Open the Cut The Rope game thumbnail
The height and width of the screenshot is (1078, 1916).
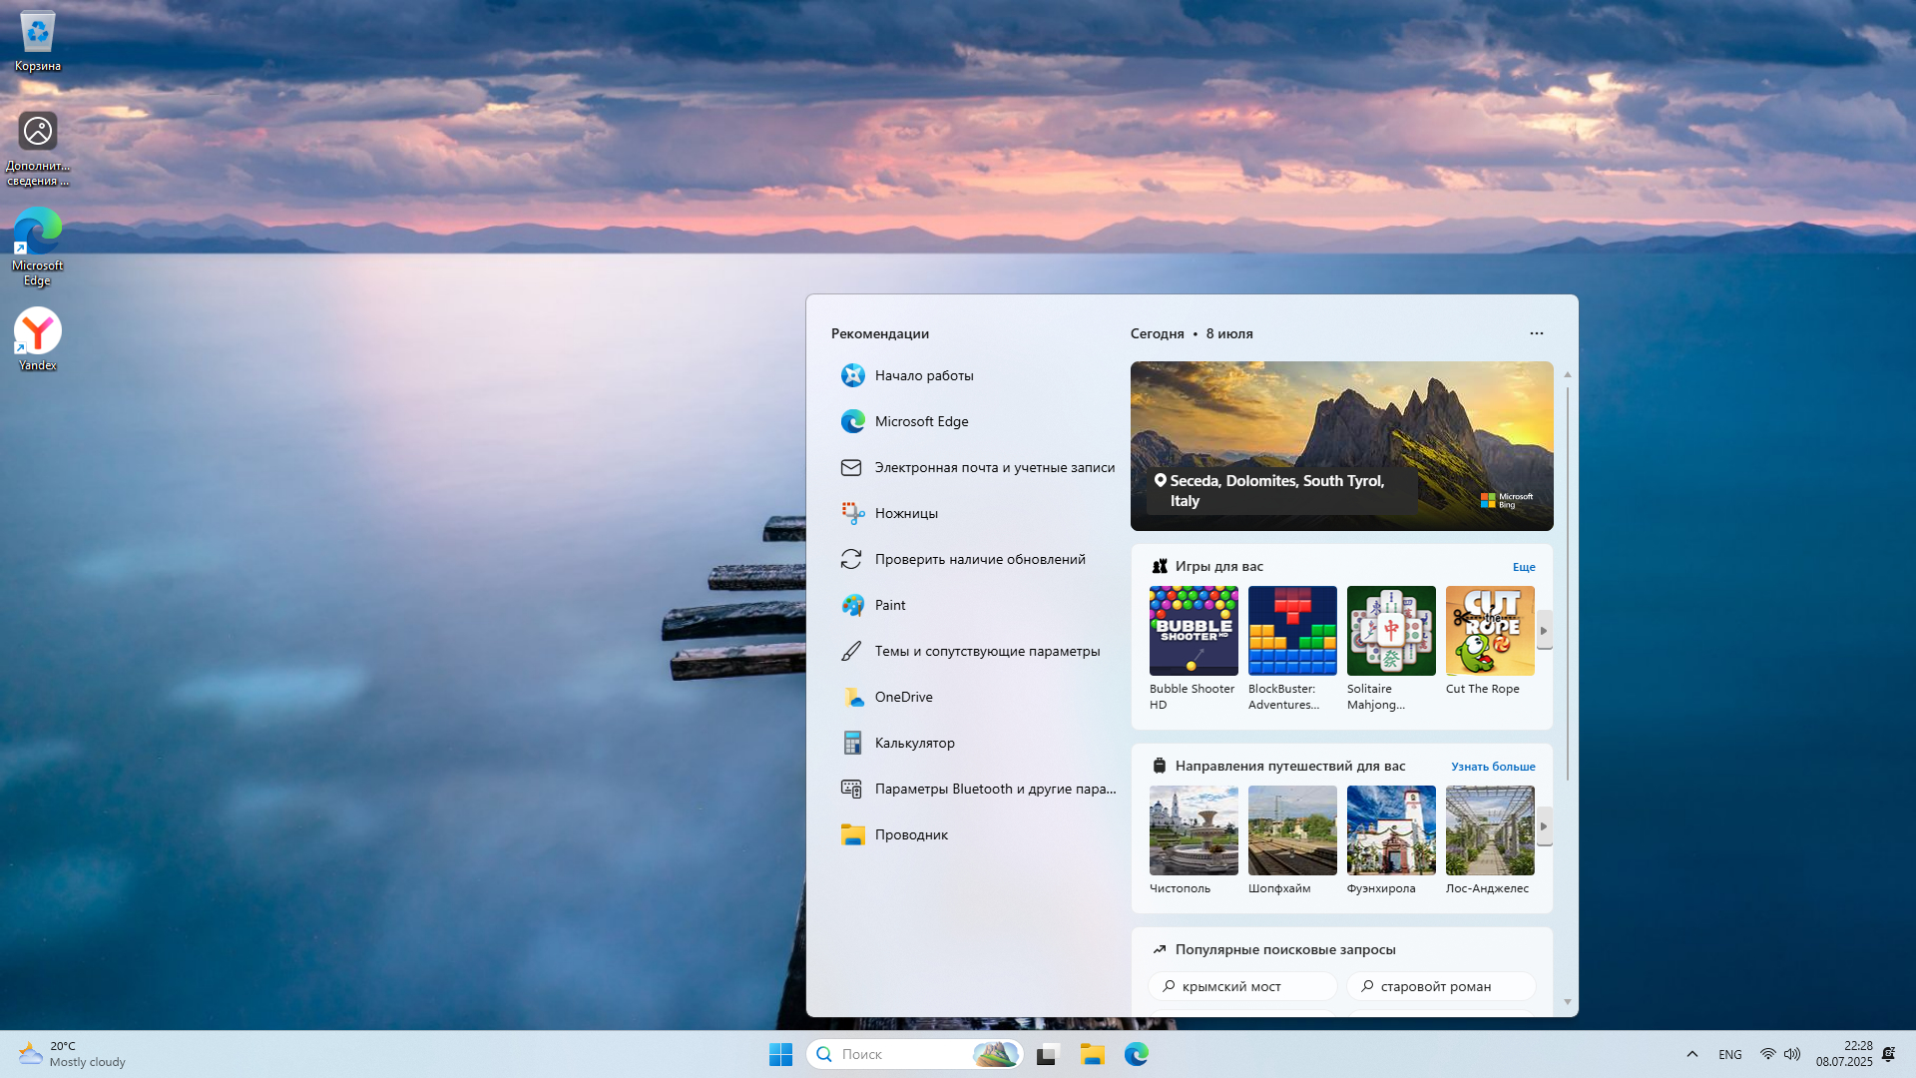[1490, 631]
